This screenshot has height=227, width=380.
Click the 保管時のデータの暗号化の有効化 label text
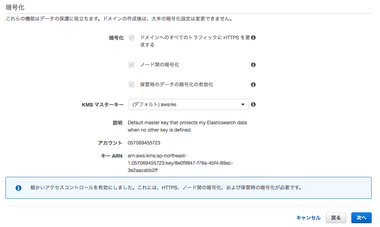point(177,85)
